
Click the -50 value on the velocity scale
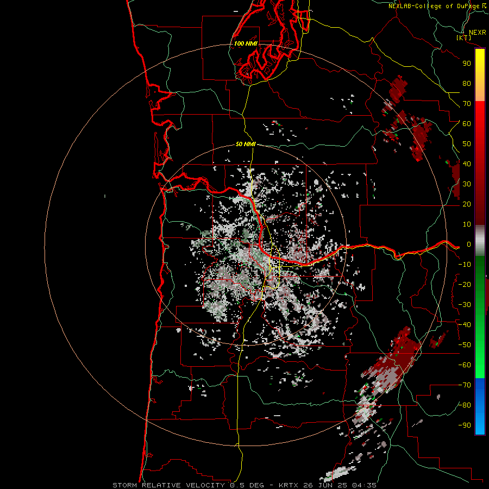pos(465,345)
